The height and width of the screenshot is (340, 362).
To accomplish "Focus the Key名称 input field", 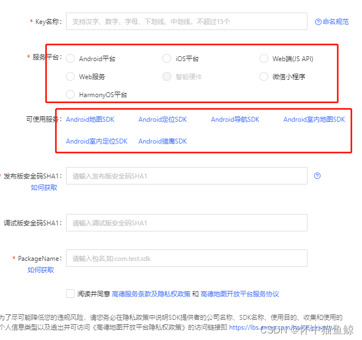I will pos(186,21).
